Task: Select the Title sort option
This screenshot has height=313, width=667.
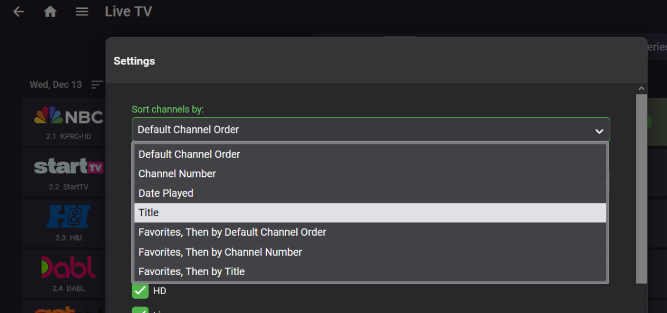Action: (370, 212)
